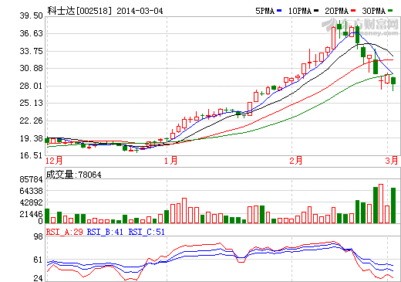Click the volume axis value 85784

(x=31, y=179)
